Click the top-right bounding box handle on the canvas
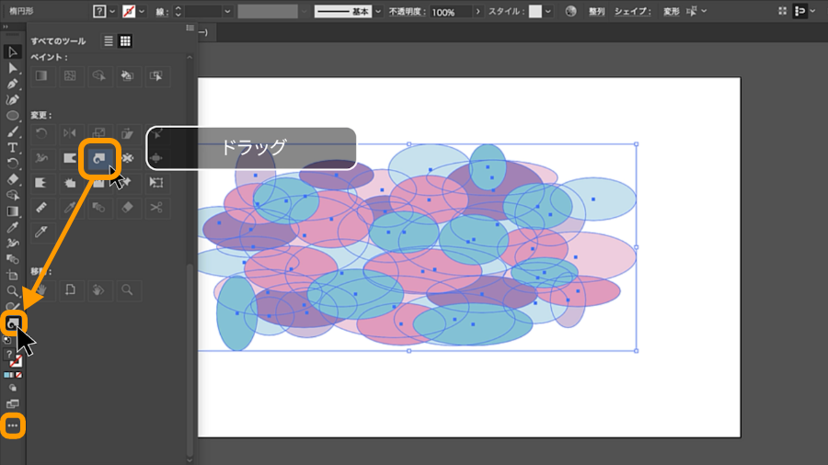The image size is (828, 465). [637, 144]
